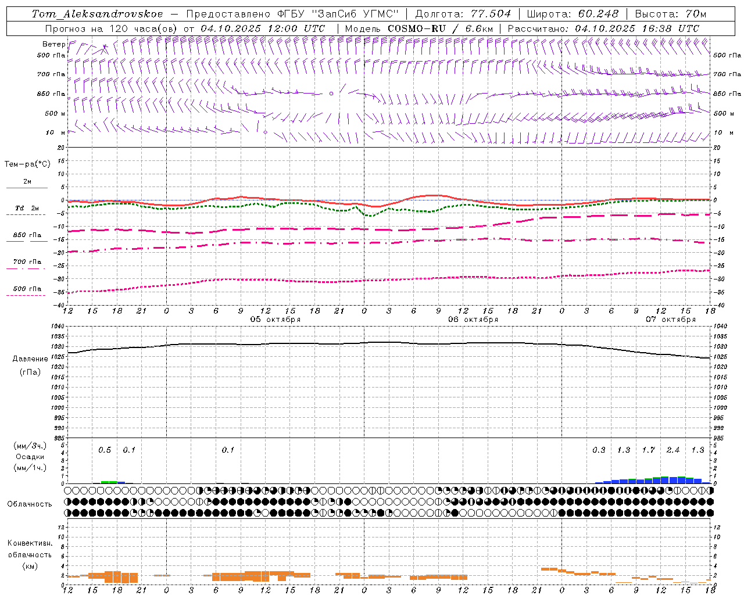This screenshot has width=744, height=595.
Task: Click the Ветер wind panel label
Action: (x=54, y=44)
